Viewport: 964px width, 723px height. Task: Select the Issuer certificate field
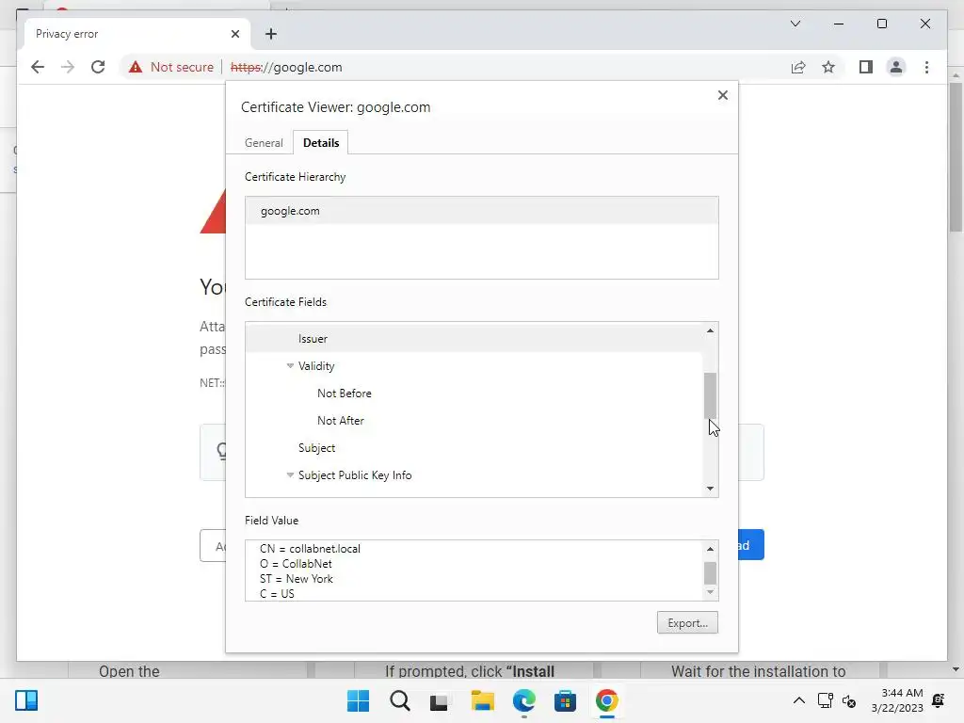474,339
